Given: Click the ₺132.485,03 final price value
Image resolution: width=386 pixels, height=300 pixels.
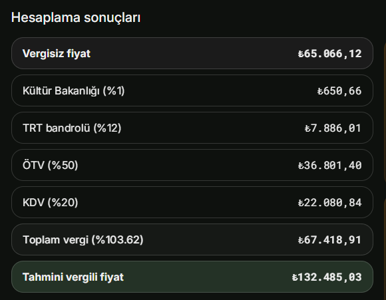Looking at the screenshot, I should coord(327,277).
